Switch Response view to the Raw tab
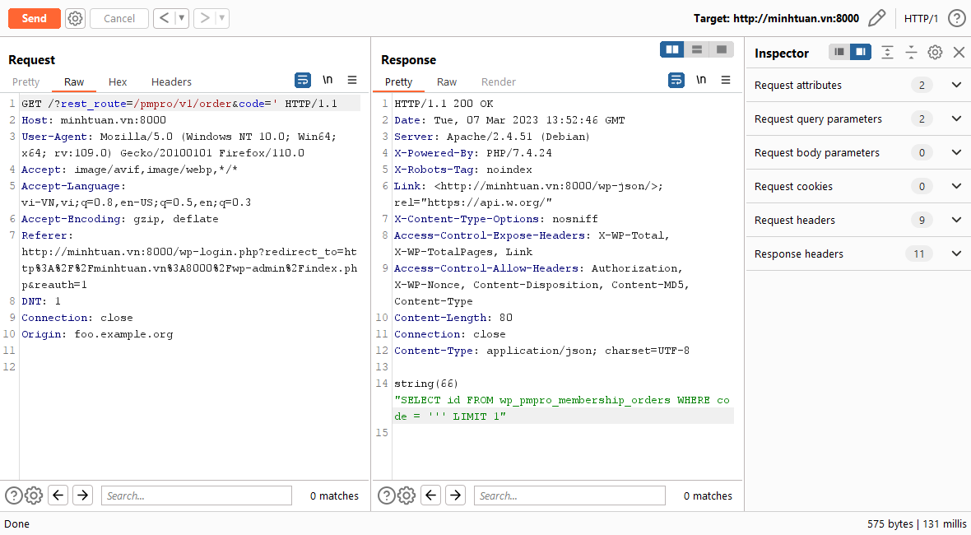Viewport: 971px width, 535px height. point(447,81)
